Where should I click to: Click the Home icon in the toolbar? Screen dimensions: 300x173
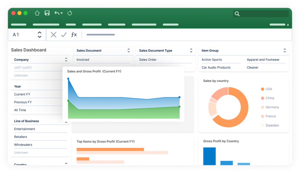(x=37, y=13)
